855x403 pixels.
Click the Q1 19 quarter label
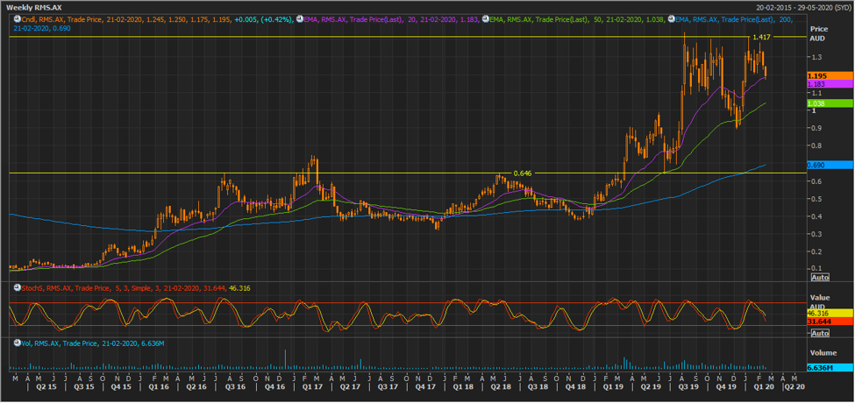[x=614, y=386]
